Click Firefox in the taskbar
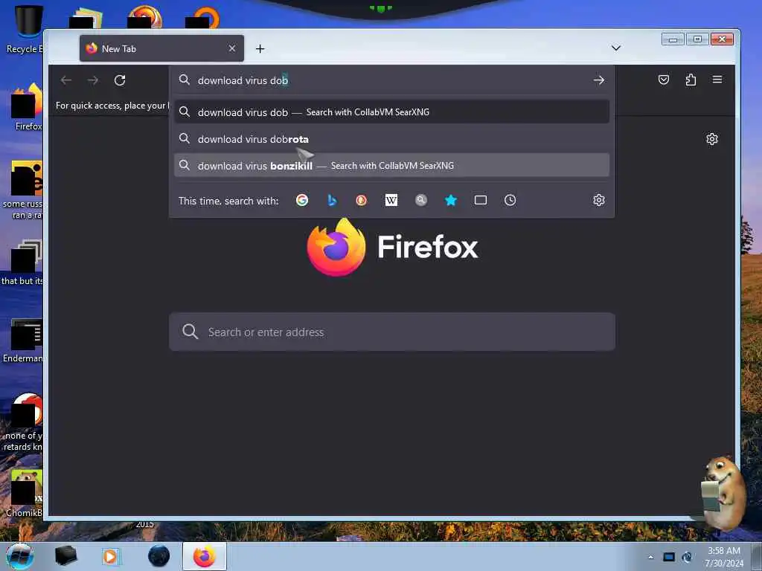 [205, 556]
